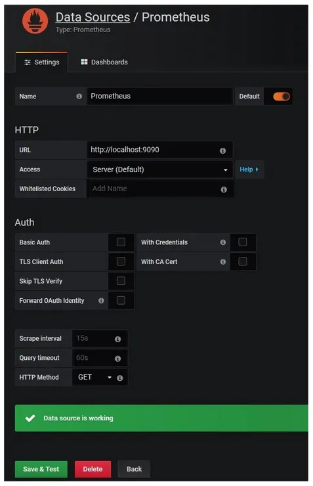Open the Data Sources breadcrumb link
This screenshot has height=486, width=313.
point(93,17)
